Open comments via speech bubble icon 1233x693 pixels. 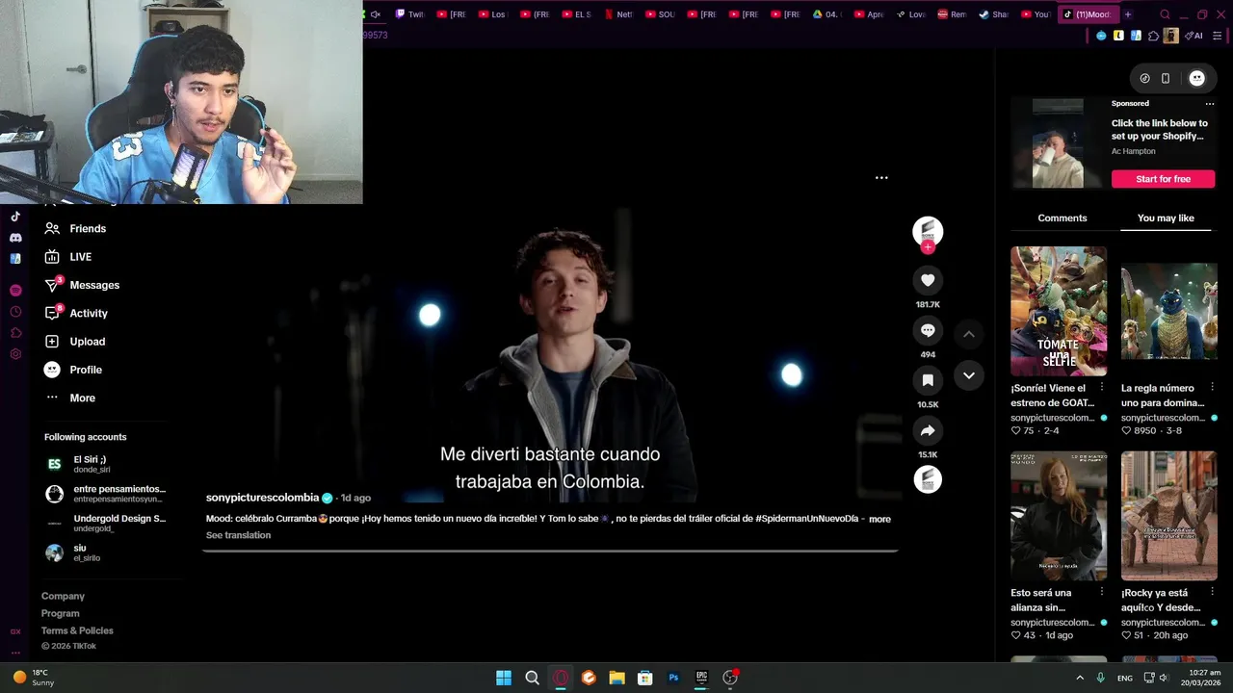coord(928,330)
